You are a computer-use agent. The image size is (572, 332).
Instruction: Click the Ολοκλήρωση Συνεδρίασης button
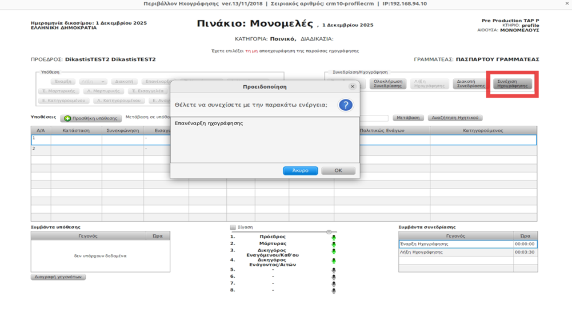(388, 84)
